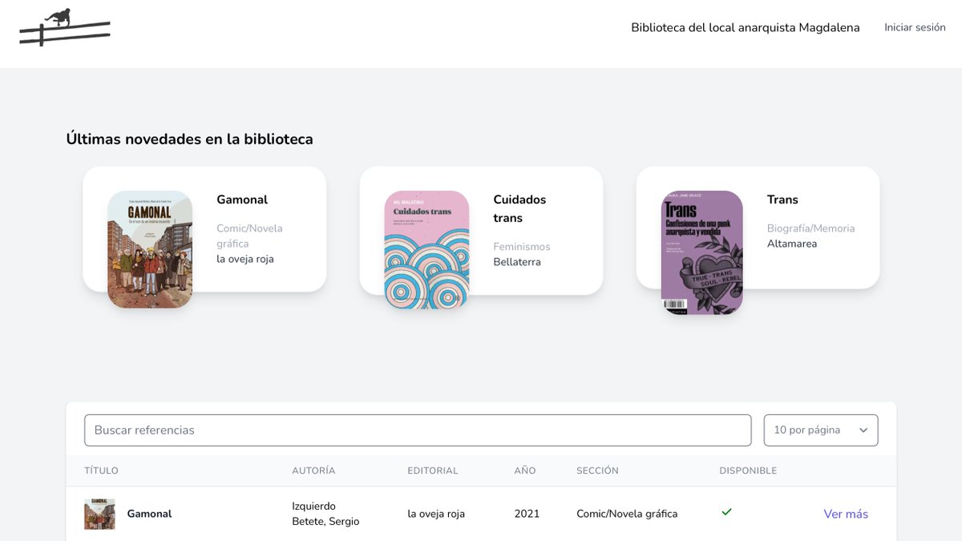Screen dimensions: 962x541
Task: Sort by the AUTORÍA column header
Action: click(313, 470)
